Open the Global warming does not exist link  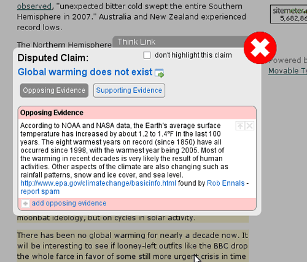point(85,72)
